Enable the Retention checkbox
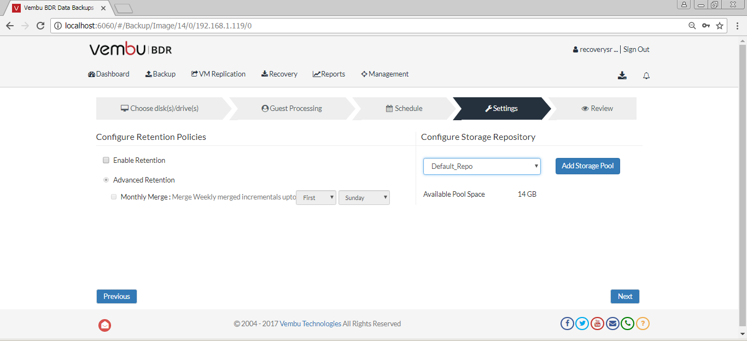 (x=106, y=160)
